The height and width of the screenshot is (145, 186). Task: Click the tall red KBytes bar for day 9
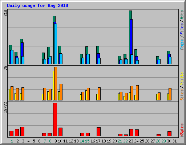(55, 120)
